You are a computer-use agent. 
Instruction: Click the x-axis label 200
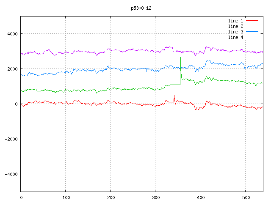coord(111,198)
